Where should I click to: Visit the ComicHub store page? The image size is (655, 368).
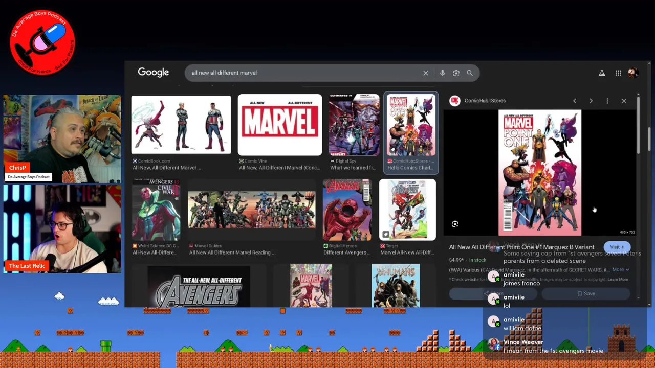(x=617, y=247)
